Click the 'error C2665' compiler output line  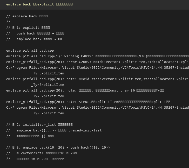point(98,62)
